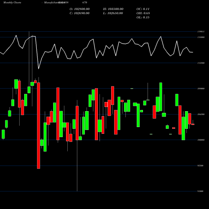The height and width of the screenshot is (209, 209).
Task: Select the low value "L: 102650.00"
Action: click(113, 13)
